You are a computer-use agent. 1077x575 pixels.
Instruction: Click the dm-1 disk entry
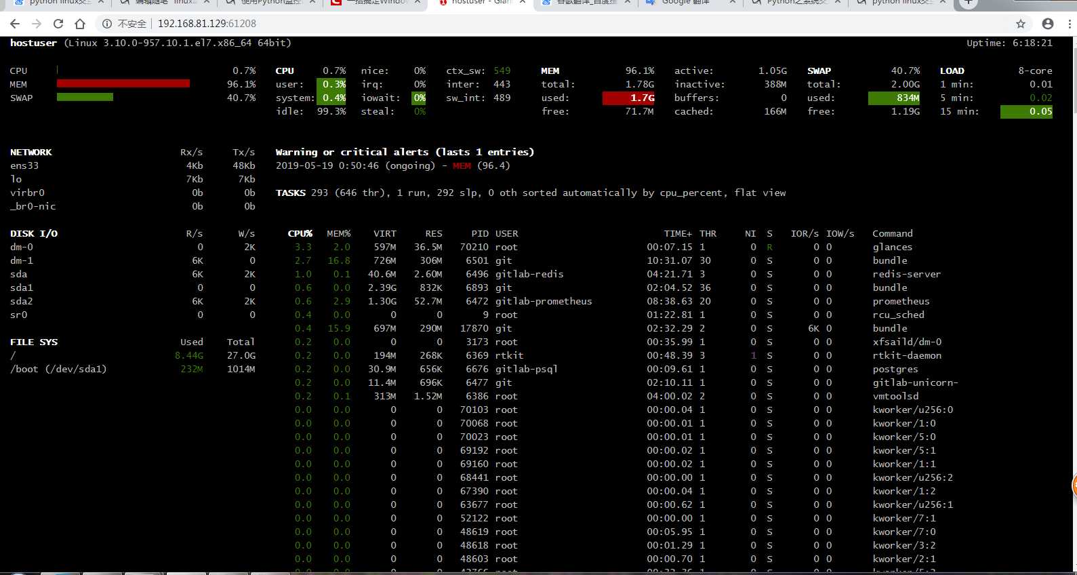pos(22,260)
